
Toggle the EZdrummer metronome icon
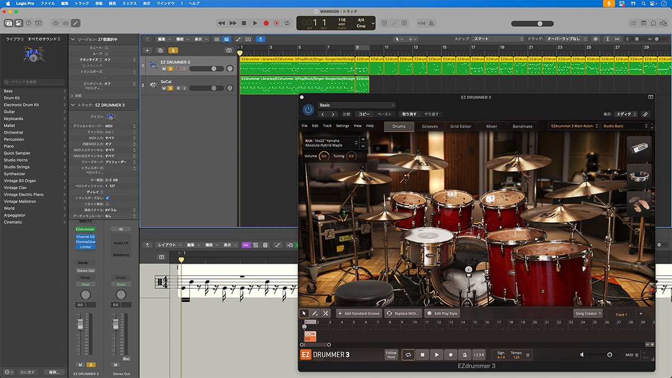(465, 354)
